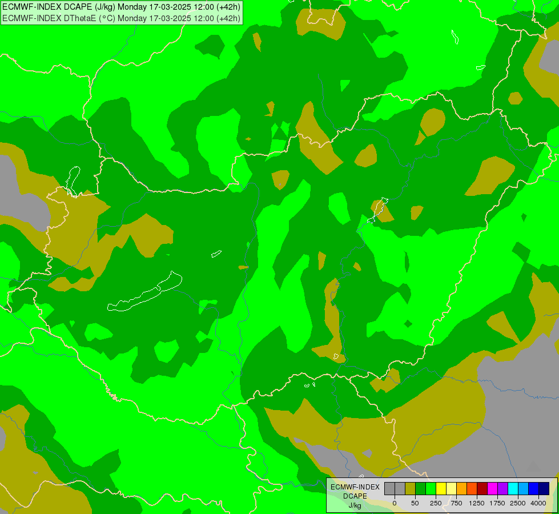Select the pale yellow legend swatch
This screenshot has height=514, width=559.
point(451,489)
